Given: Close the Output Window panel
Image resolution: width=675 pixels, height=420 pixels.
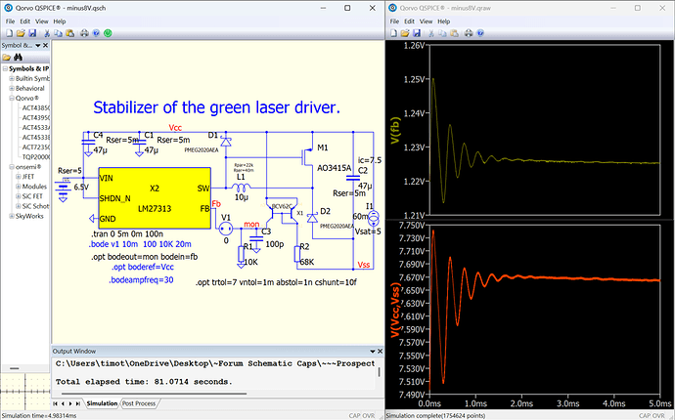Looking at the screenshot, I should (381, 352).
